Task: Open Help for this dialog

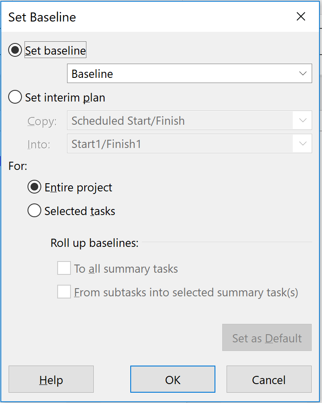Action: [x=51, y=380]
